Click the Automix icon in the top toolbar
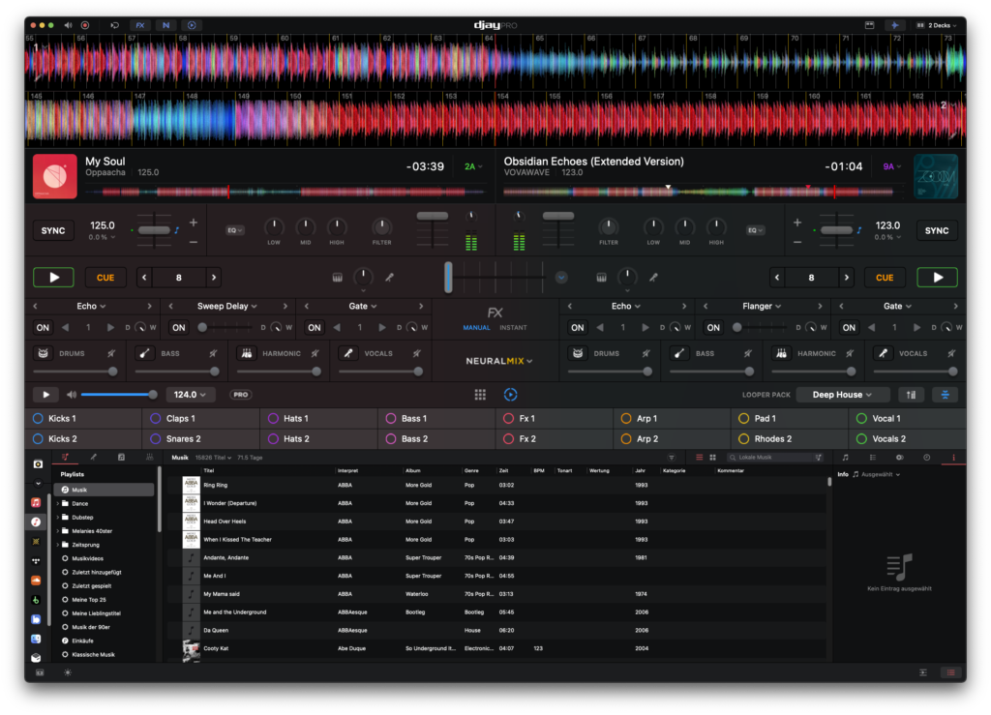991x715 pixels. [191, 25]
